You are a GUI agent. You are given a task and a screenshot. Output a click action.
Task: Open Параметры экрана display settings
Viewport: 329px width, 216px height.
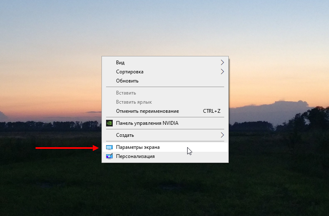click(165, 147)
